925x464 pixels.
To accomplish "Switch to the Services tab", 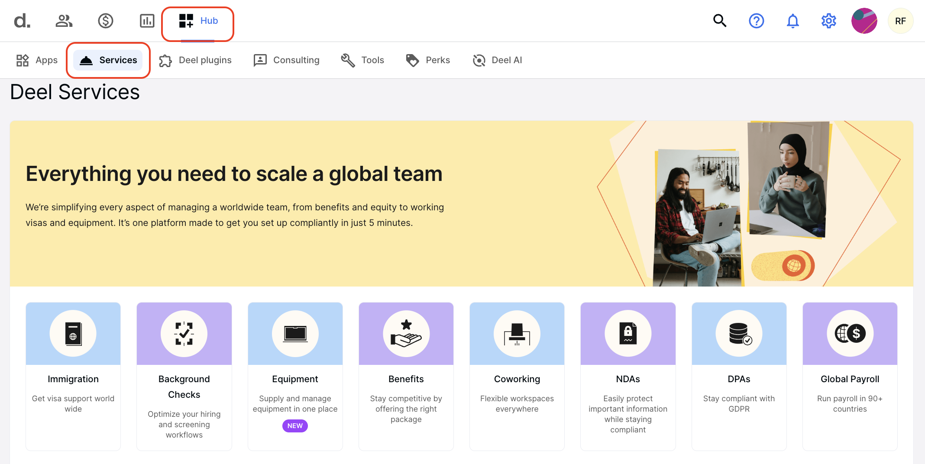I will [108, 60].
